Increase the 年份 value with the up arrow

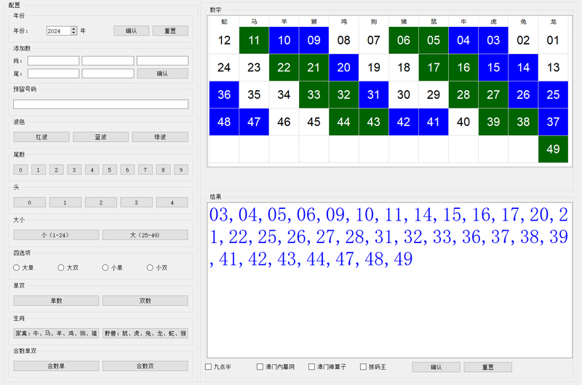coord(74,28)
